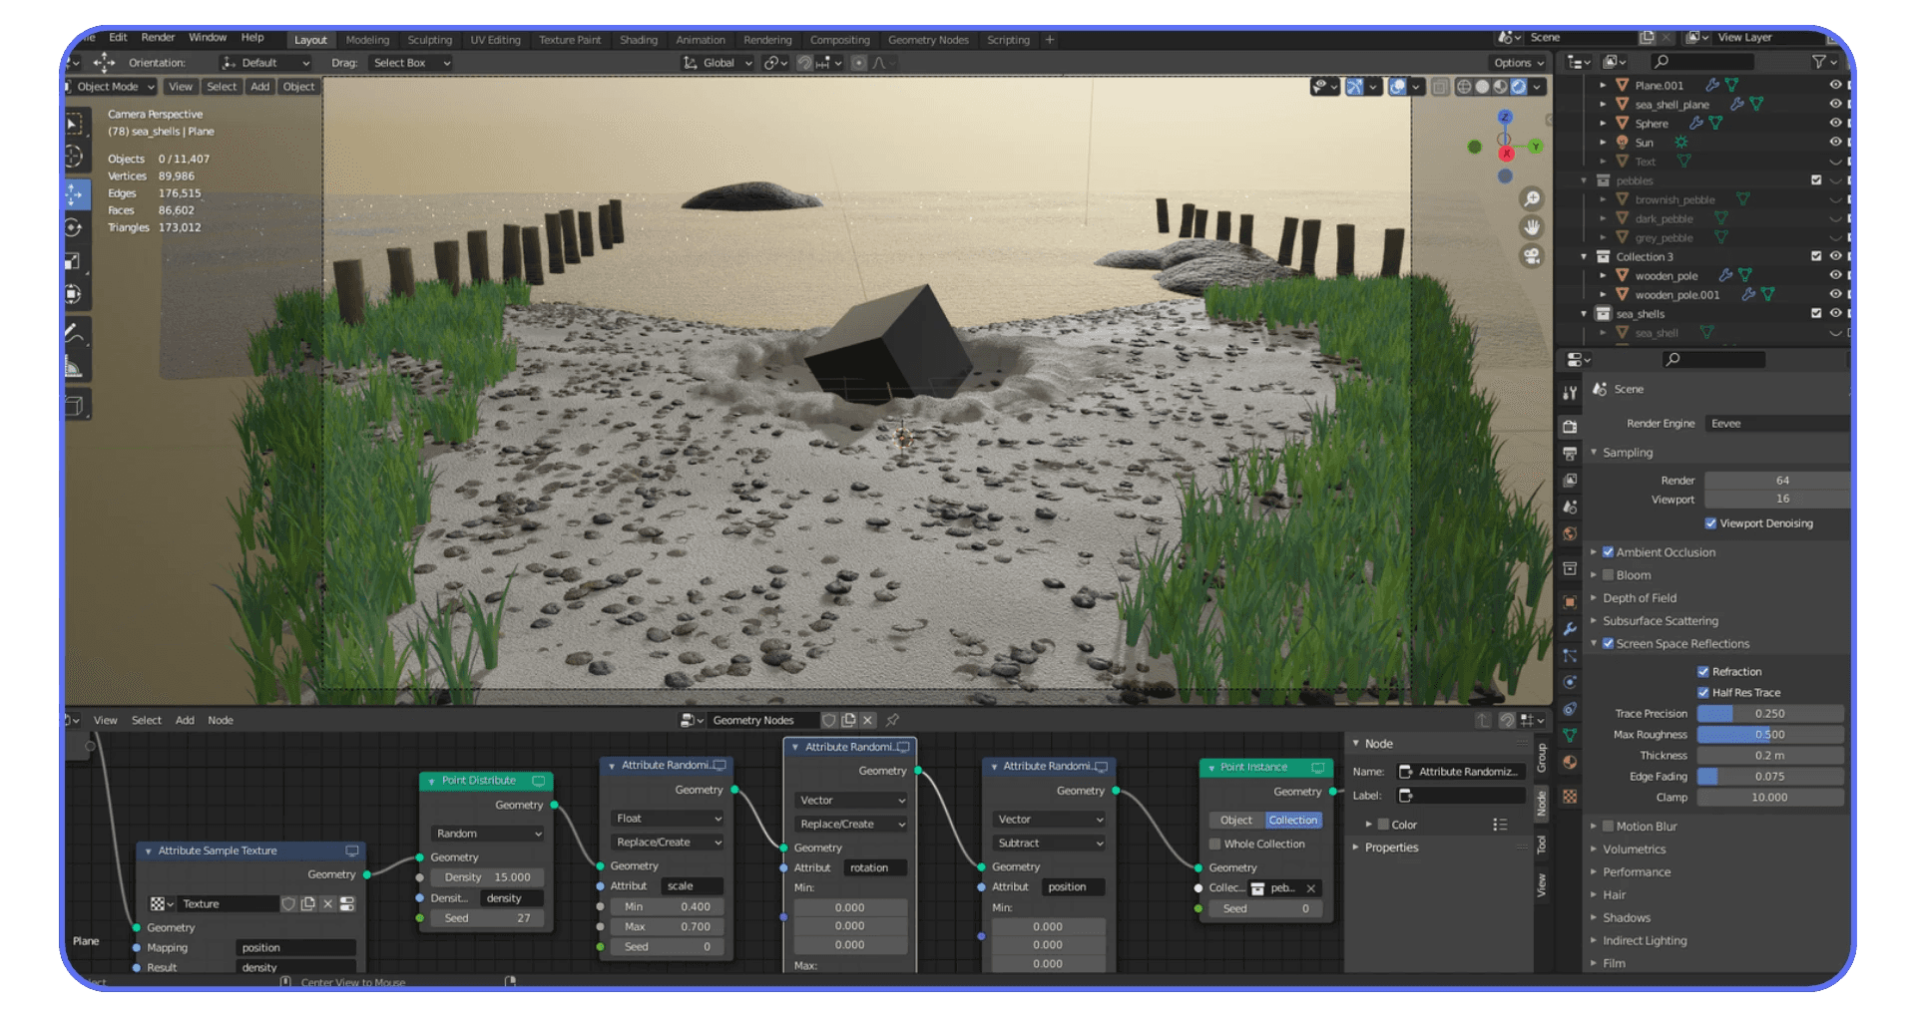Switch Point Instance node to Object mode
The image size is (1916, 1016).
point(1236,820)
